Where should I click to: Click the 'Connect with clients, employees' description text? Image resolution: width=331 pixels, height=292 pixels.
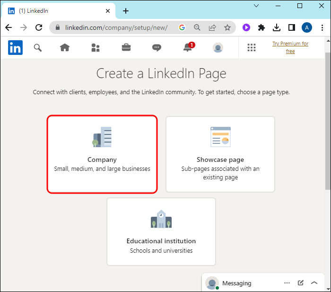pyautogui.click(x=161, y=92)
